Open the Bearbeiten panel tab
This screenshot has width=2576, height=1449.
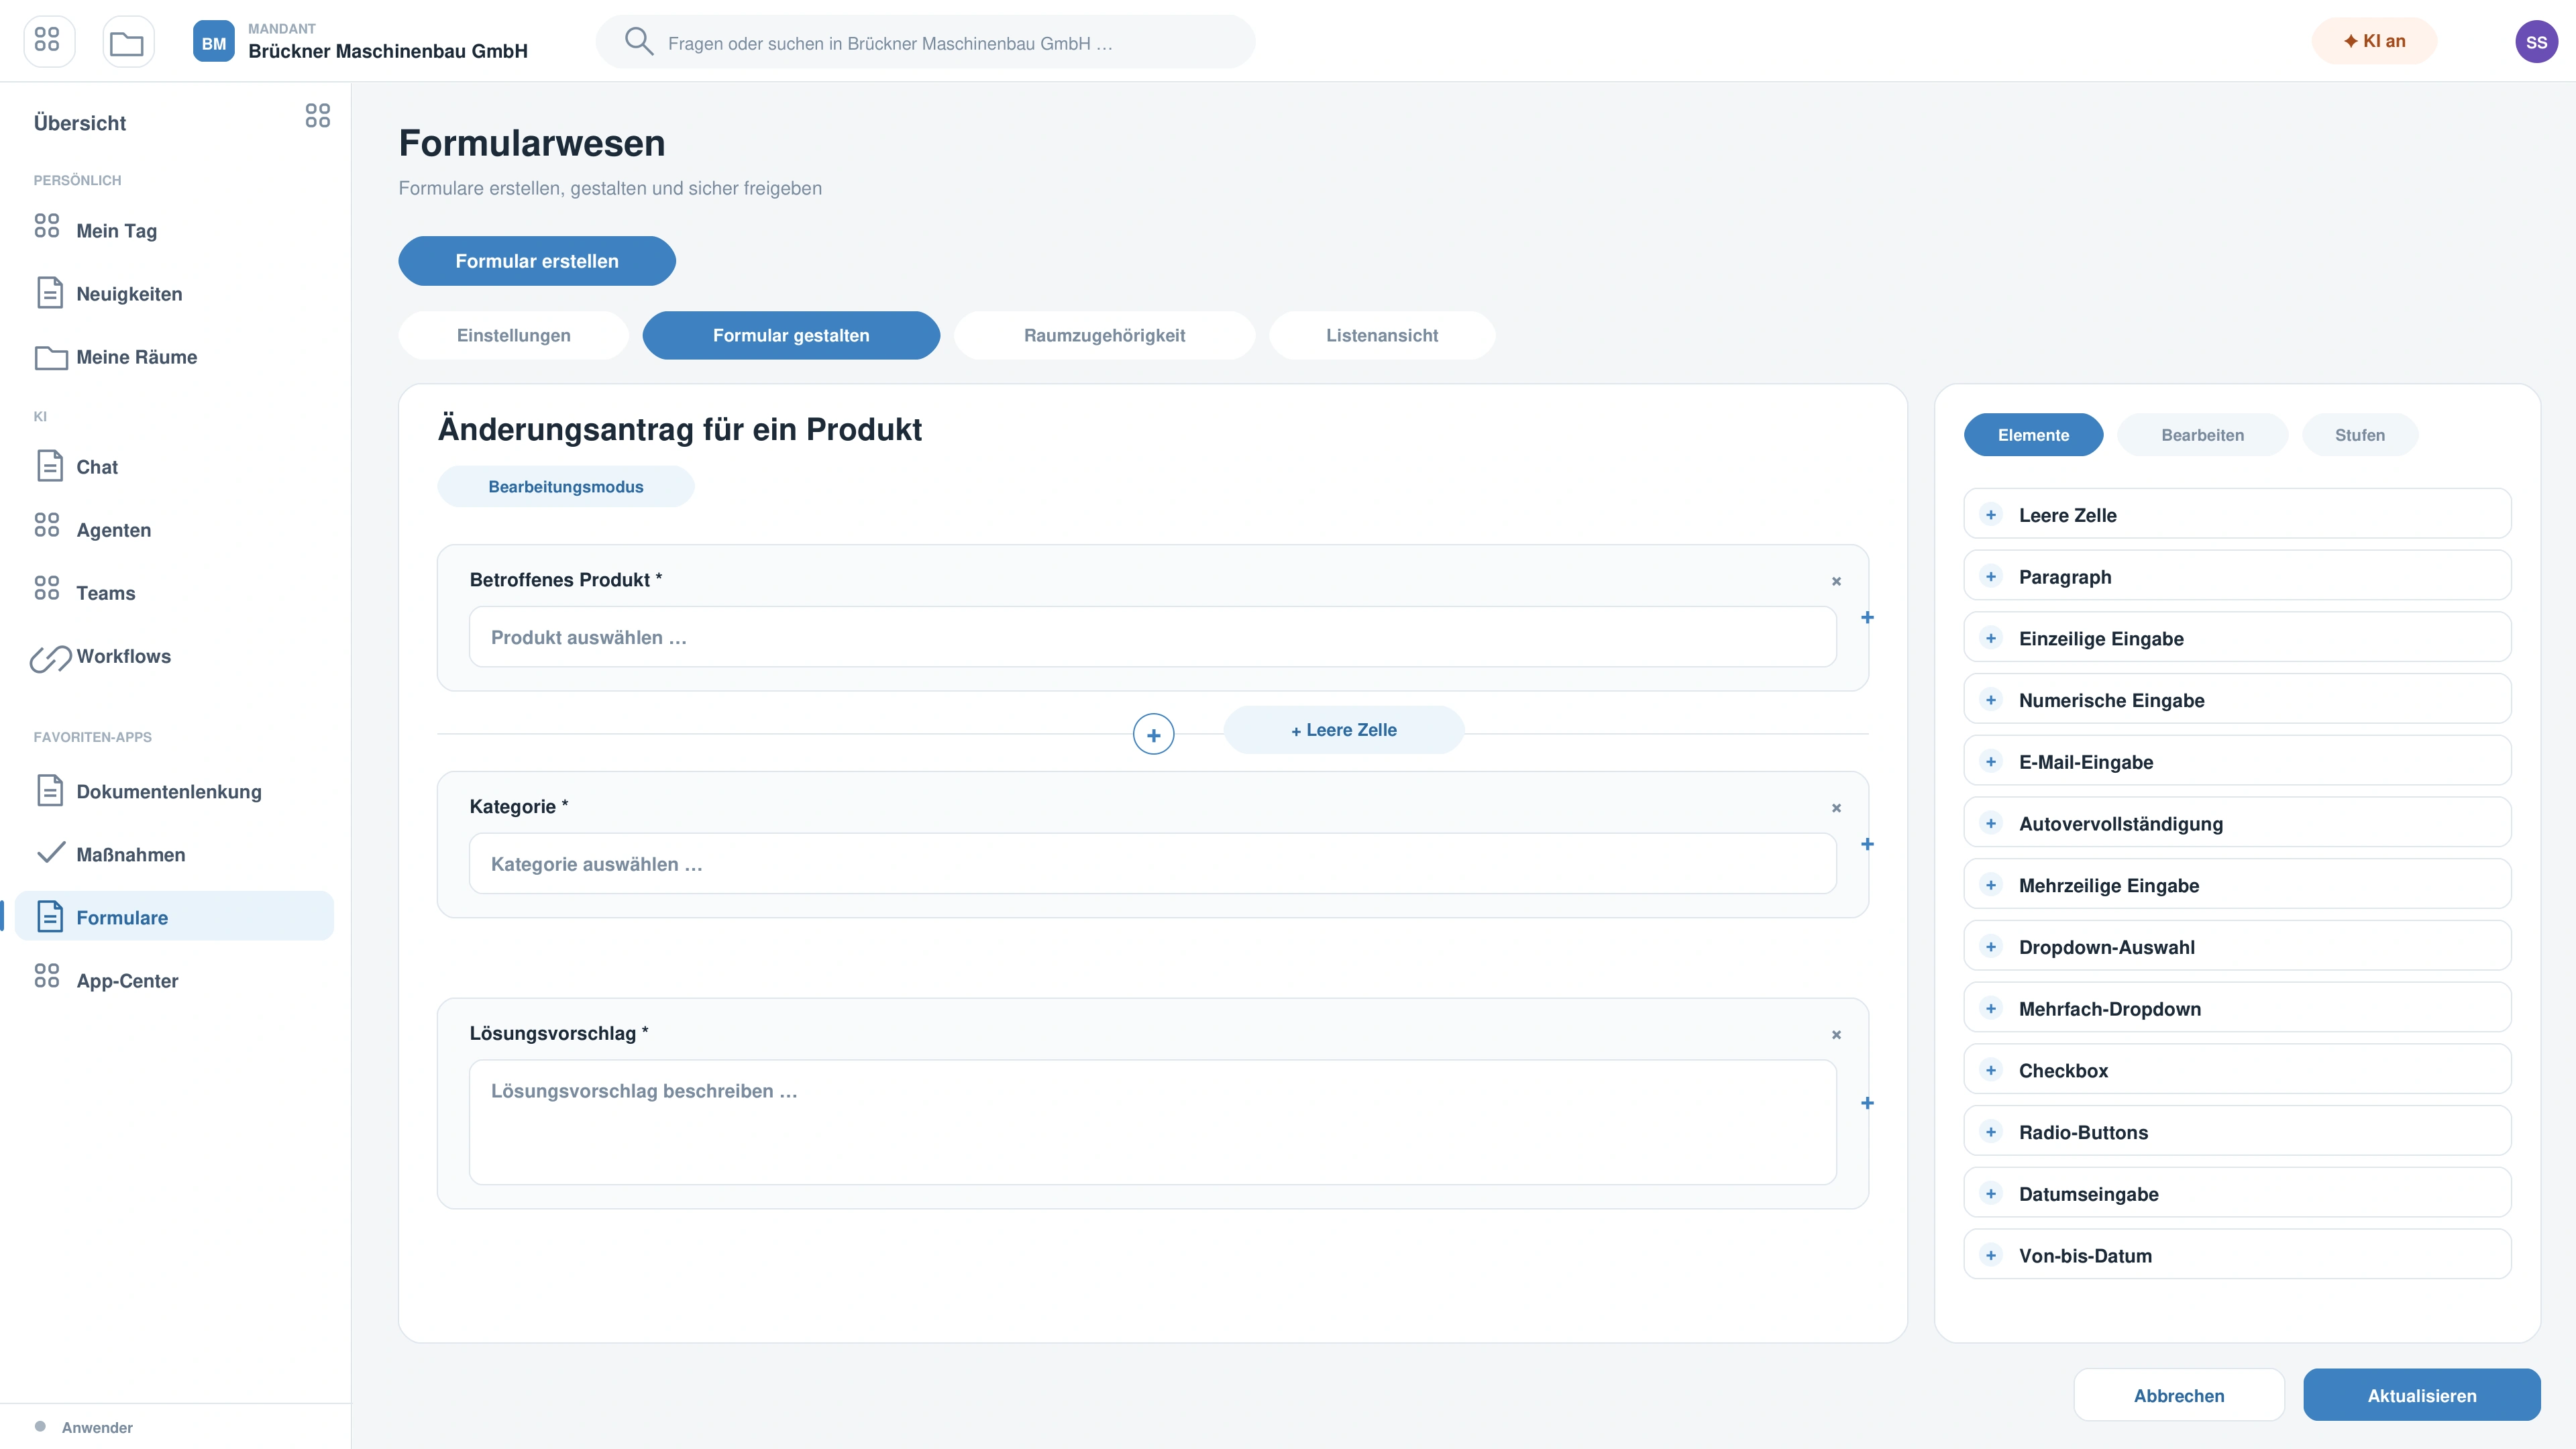(x=2202, y=435)
